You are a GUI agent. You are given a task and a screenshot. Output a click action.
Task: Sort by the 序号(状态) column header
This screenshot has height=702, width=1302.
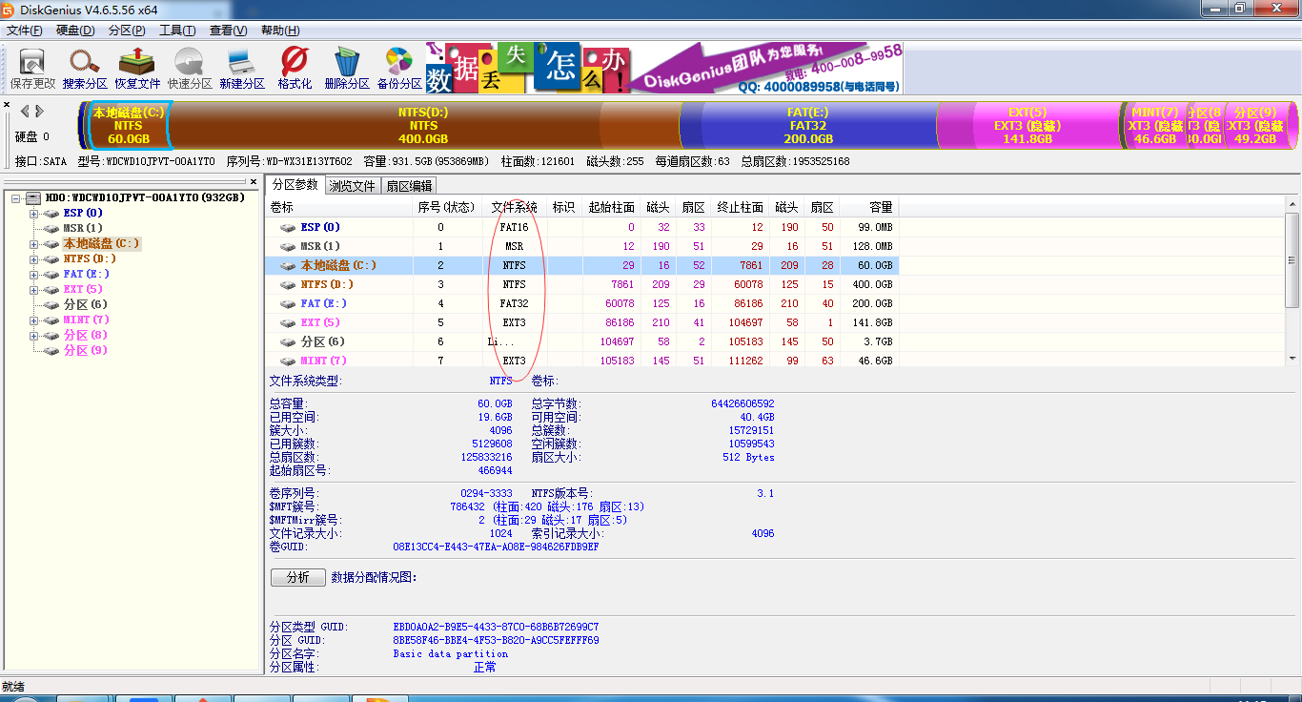tap(447, 207)
